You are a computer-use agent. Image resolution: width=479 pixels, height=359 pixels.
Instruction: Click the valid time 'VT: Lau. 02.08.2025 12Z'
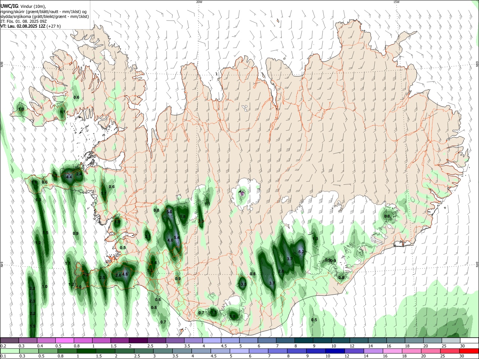point(23,26)
